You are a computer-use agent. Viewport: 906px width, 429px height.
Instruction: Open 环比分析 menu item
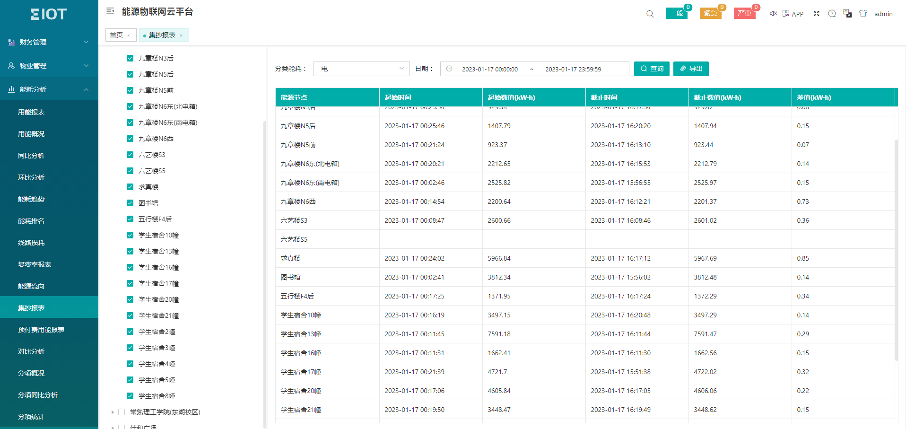(x=49, y=177)
